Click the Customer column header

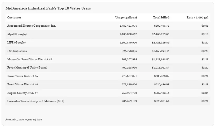14,18
